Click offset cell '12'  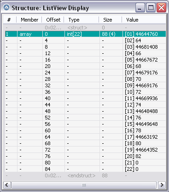click(x=47, y=53)
